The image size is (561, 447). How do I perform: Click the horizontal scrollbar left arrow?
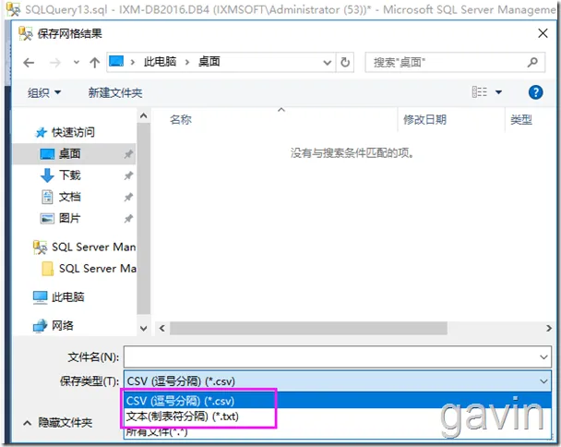(162, 328)
